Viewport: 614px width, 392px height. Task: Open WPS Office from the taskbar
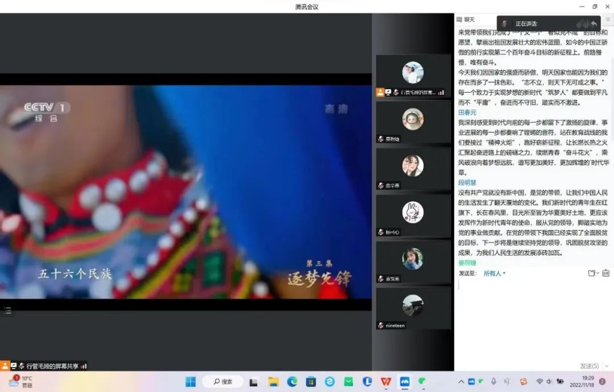coord(386,382)
